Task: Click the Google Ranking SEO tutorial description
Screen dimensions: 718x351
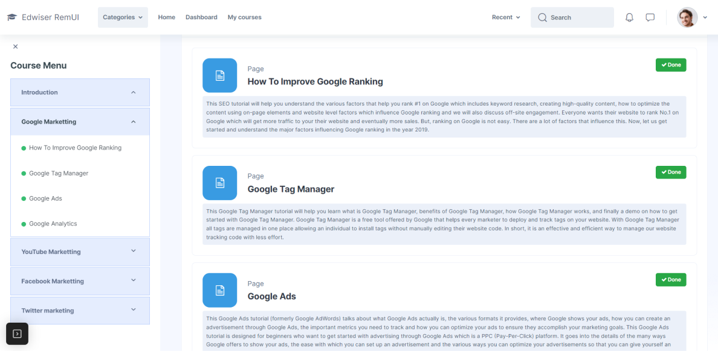Action: click(444, 116)
